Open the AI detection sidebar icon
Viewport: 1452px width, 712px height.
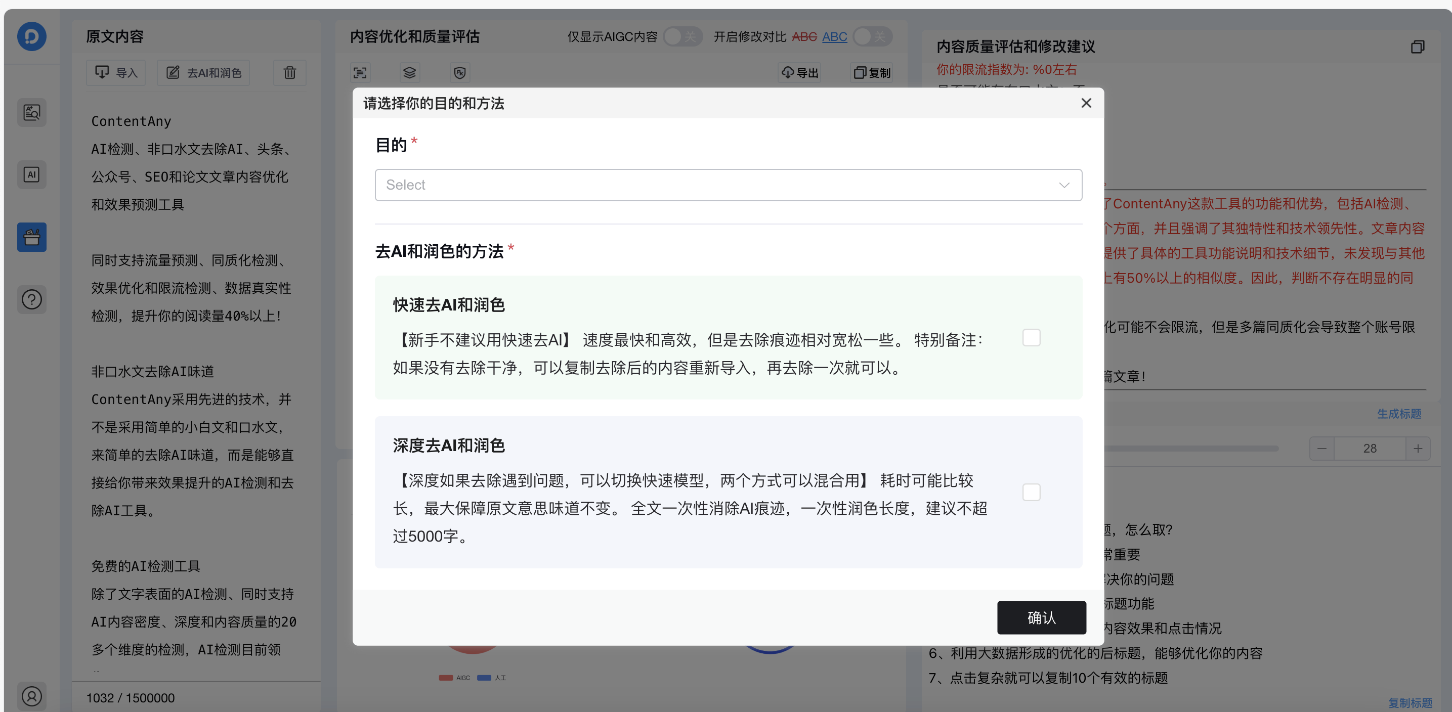point(31,174)
